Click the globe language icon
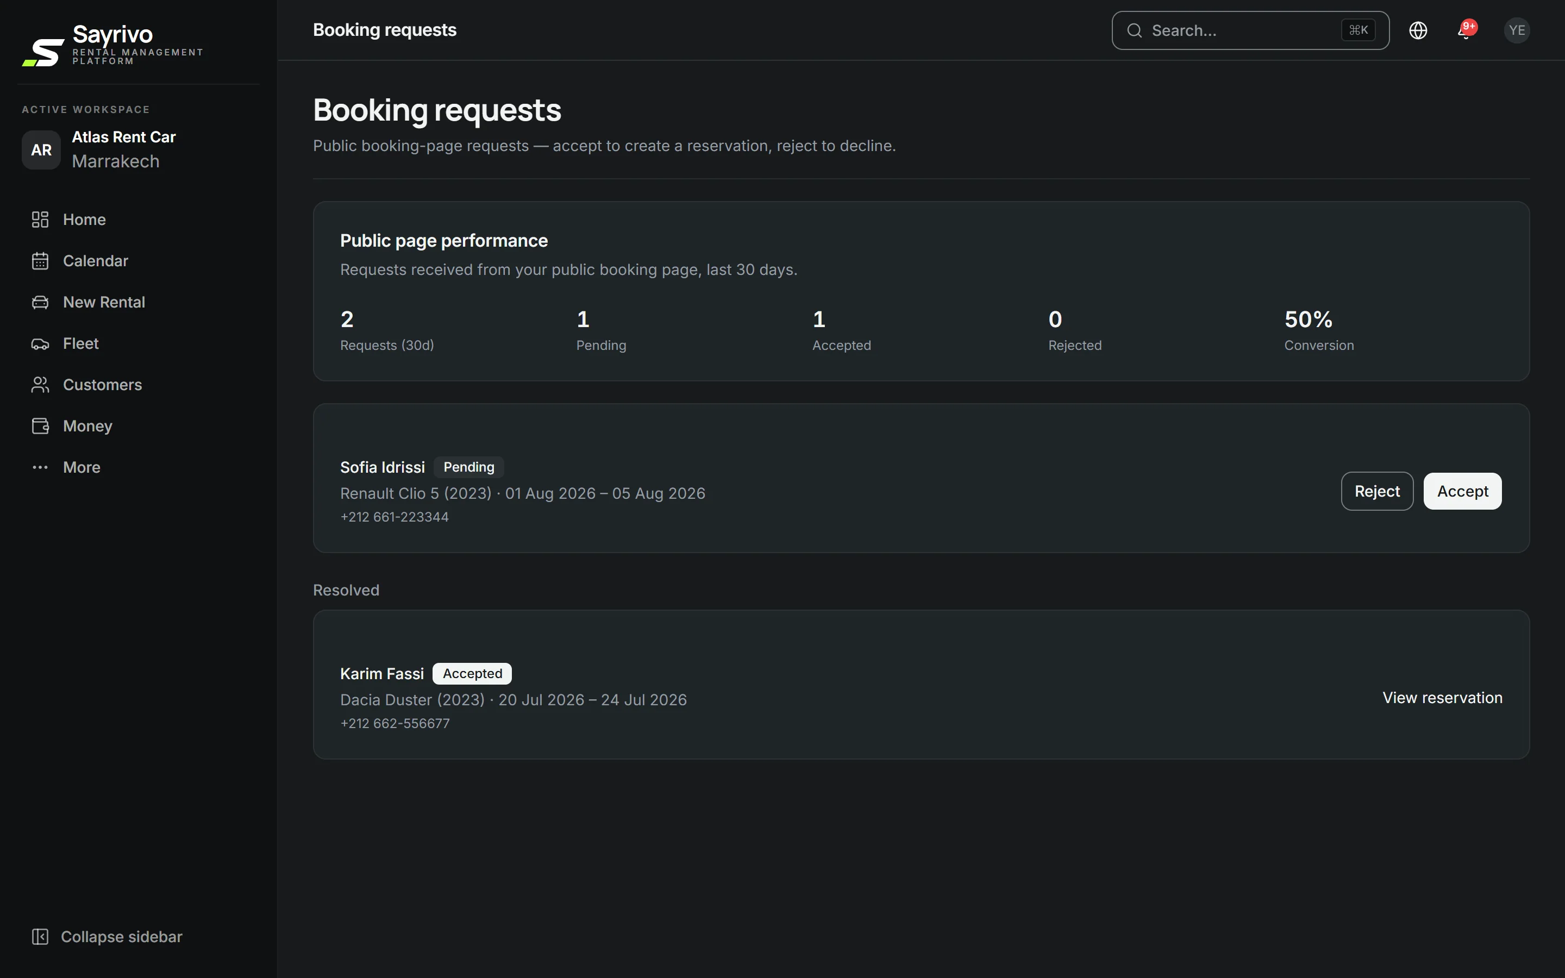Image resolution: width=1565 pixels, height=978 pixels. pyautogui.click(x=1418, y=30)
